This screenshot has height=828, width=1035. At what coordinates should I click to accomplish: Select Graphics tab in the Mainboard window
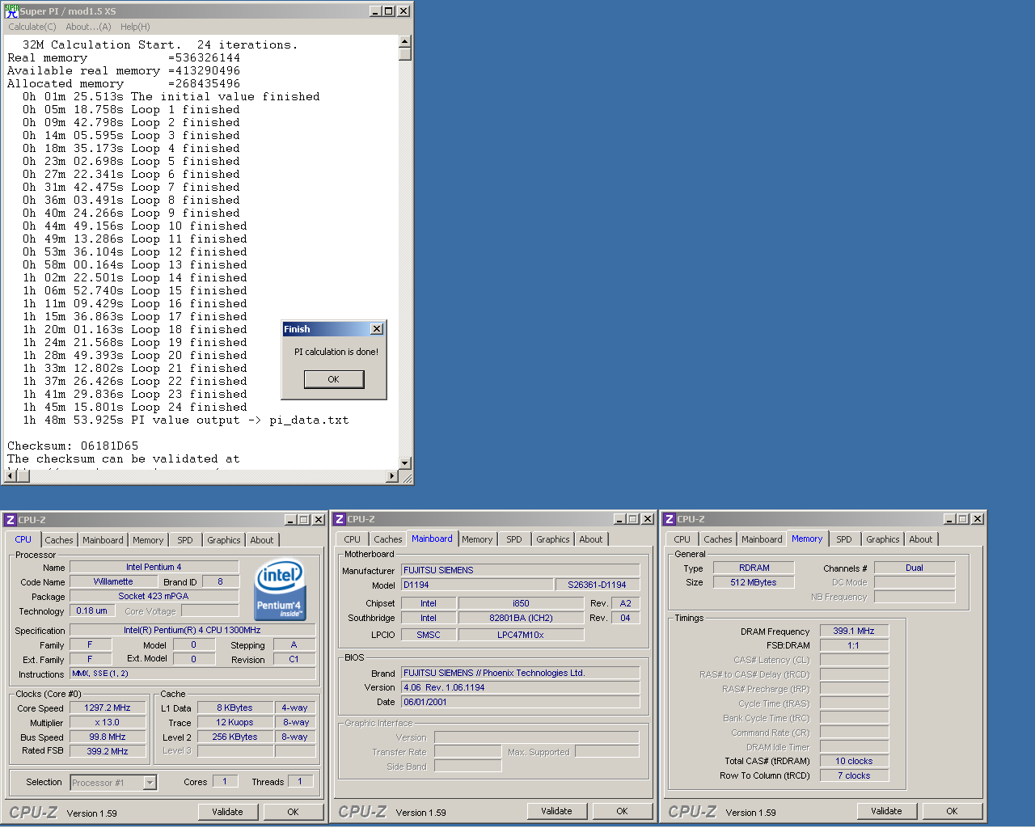553,539
